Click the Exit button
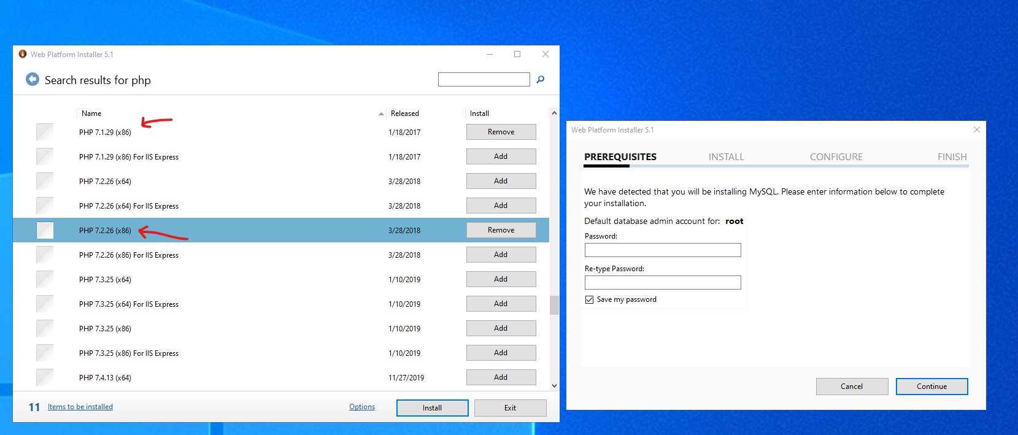 point(511,408)
